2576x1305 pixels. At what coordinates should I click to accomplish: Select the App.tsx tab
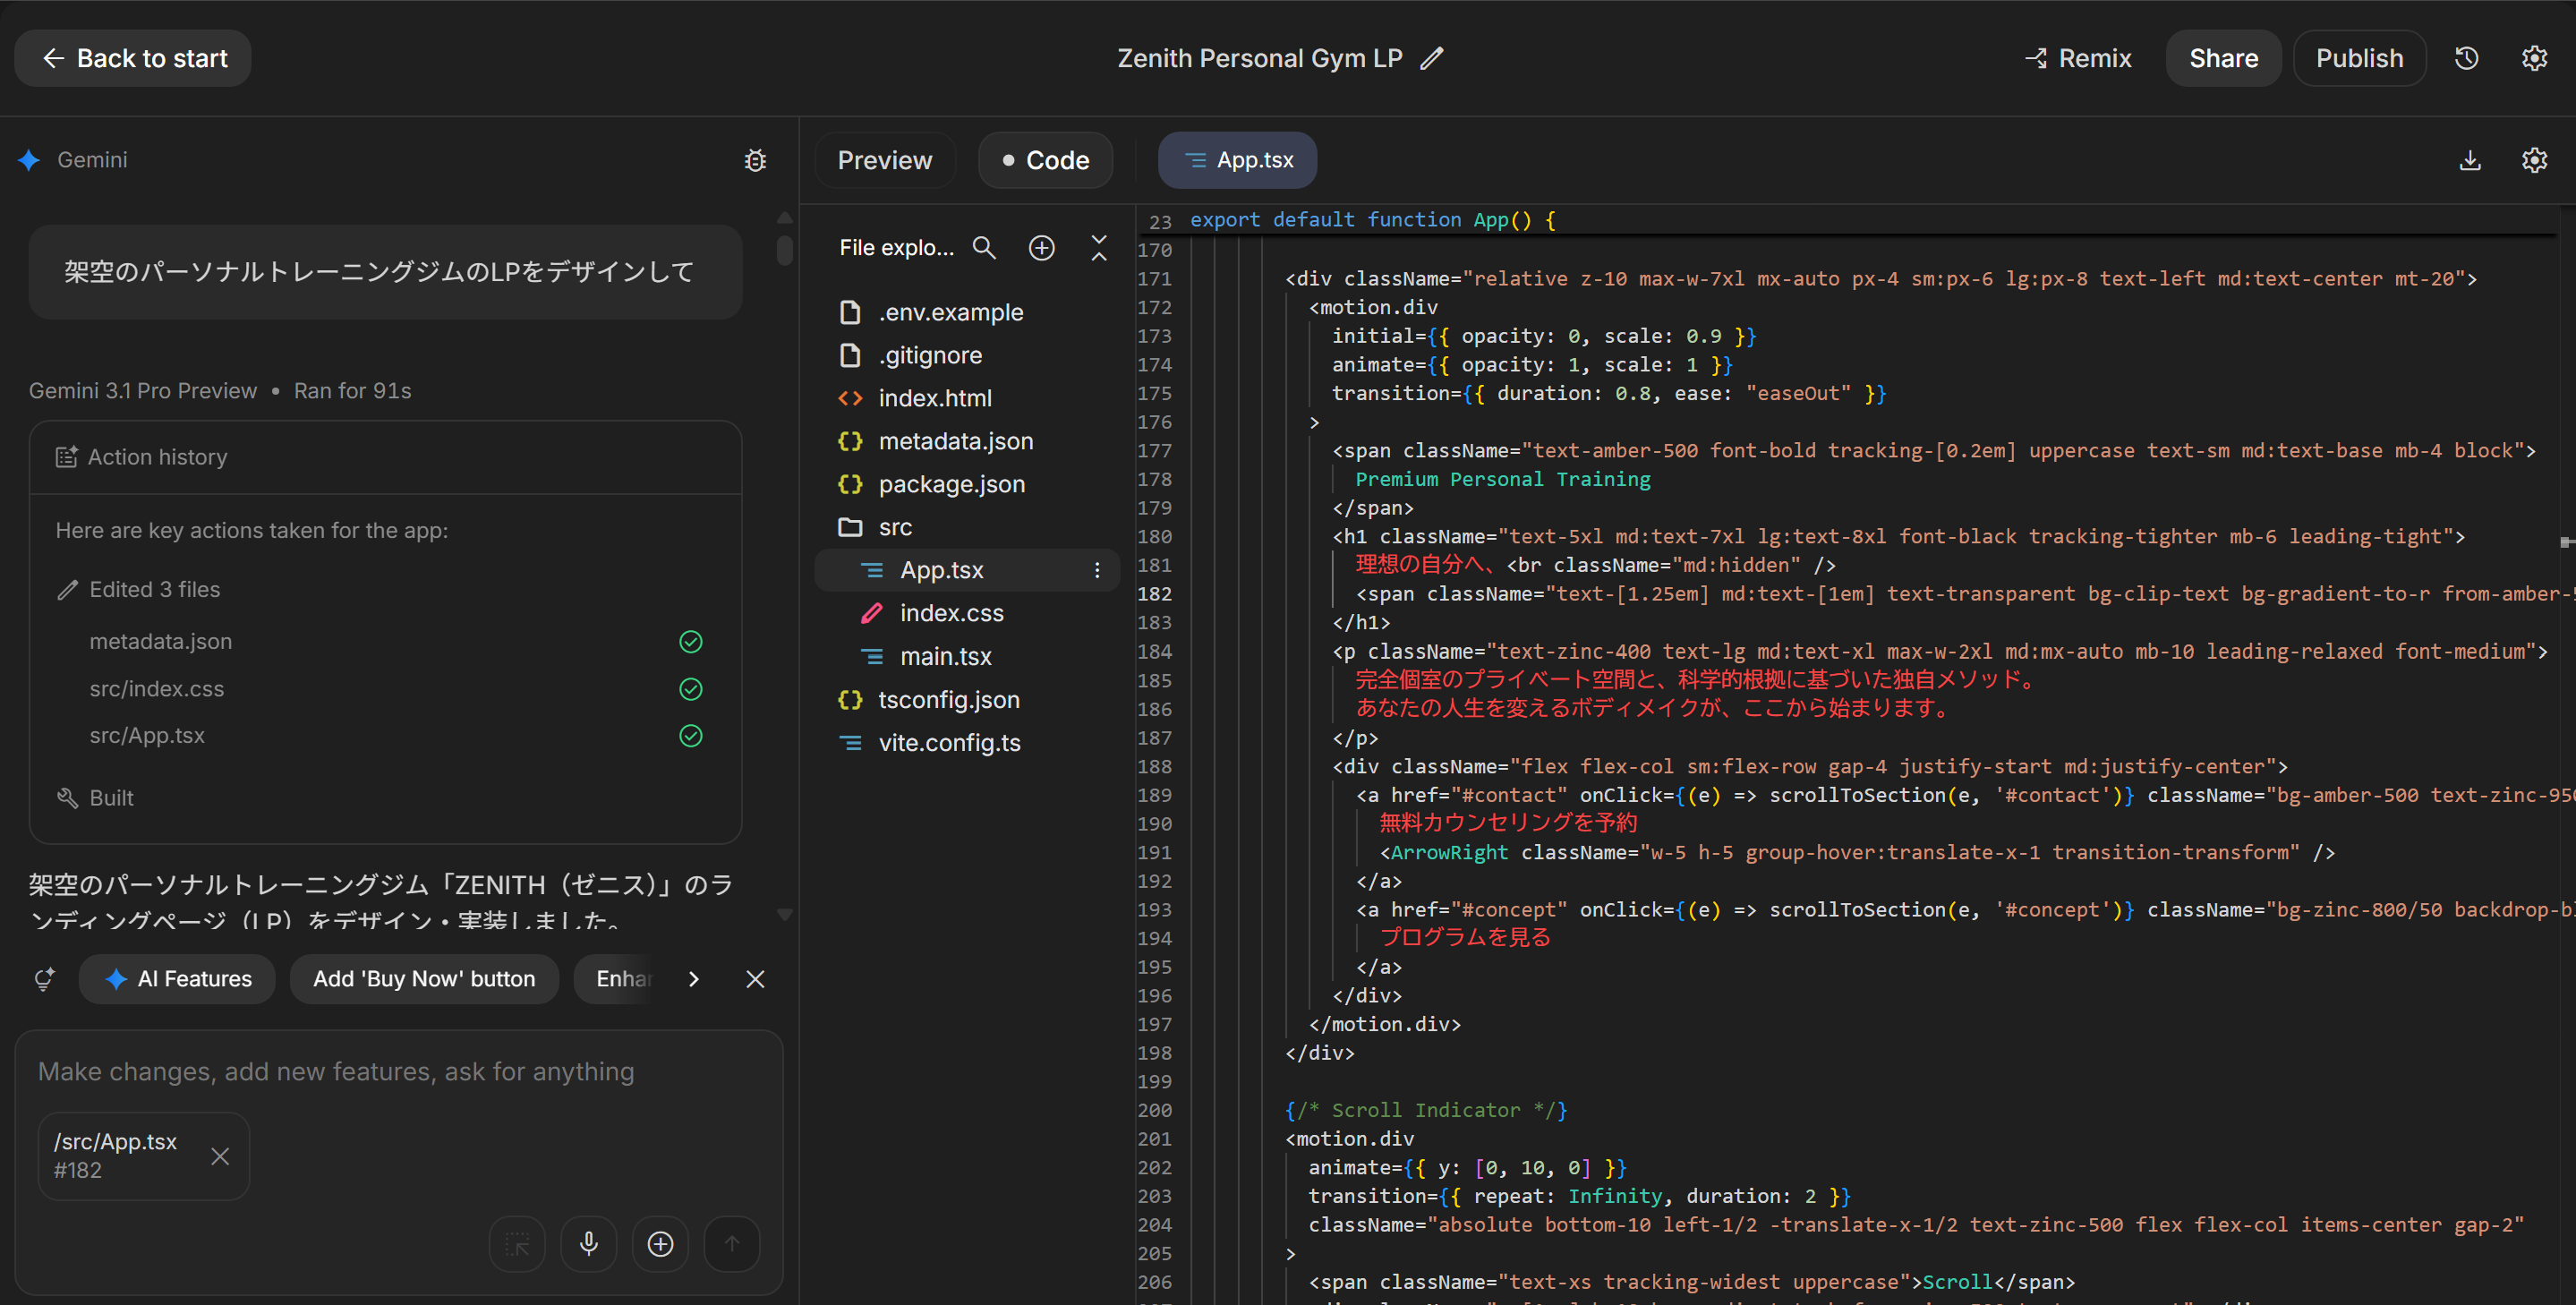point(1237,160)
